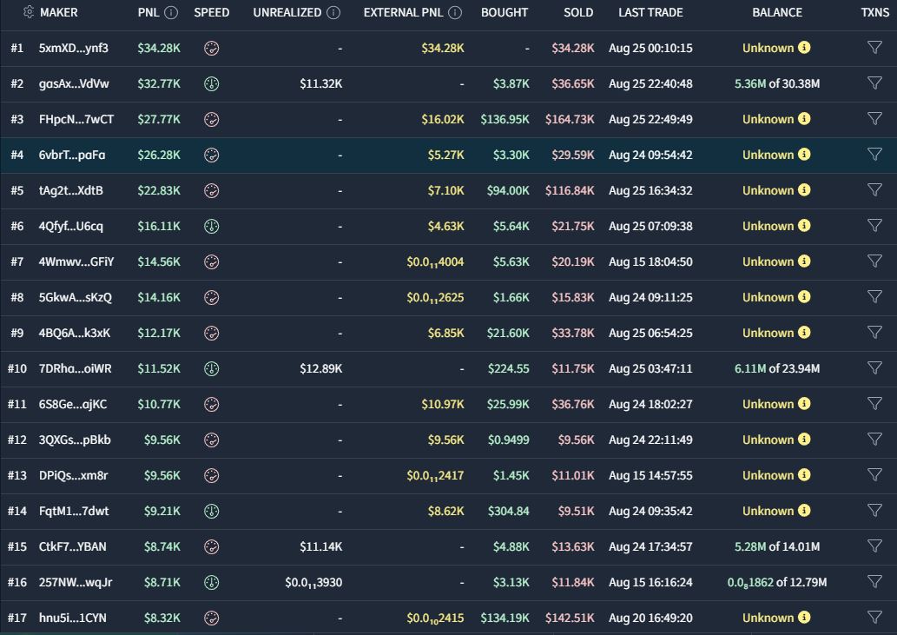
Task: Click speed gauge icon for FqtM1...7dwt
Action: point(212,512)
